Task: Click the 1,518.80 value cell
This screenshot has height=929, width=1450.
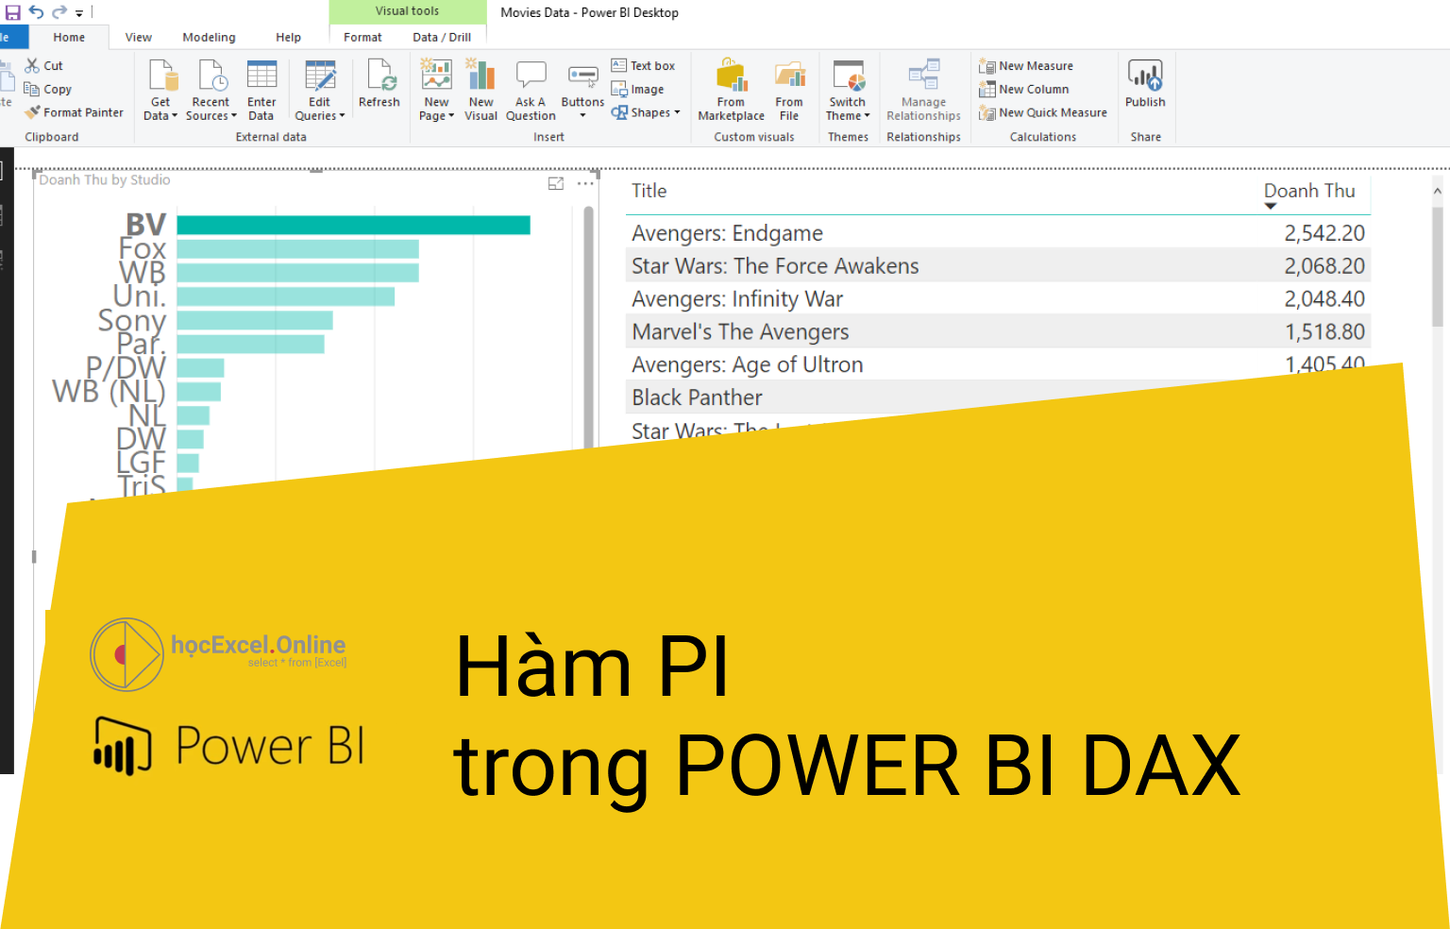Action: pyautogui.click(x=1324, y=332)
